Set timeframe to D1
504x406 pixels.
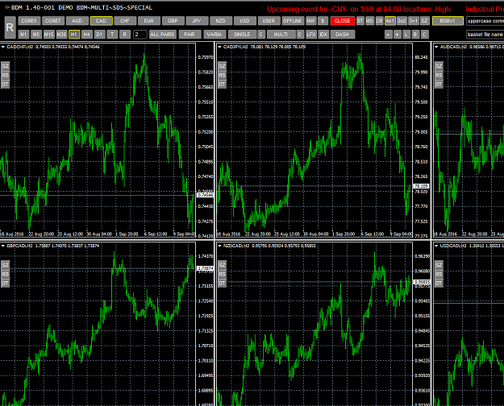click(99, 35)
